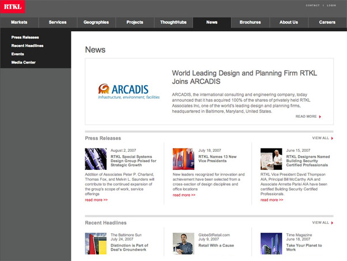Open the About Us menu

(289, 23)
